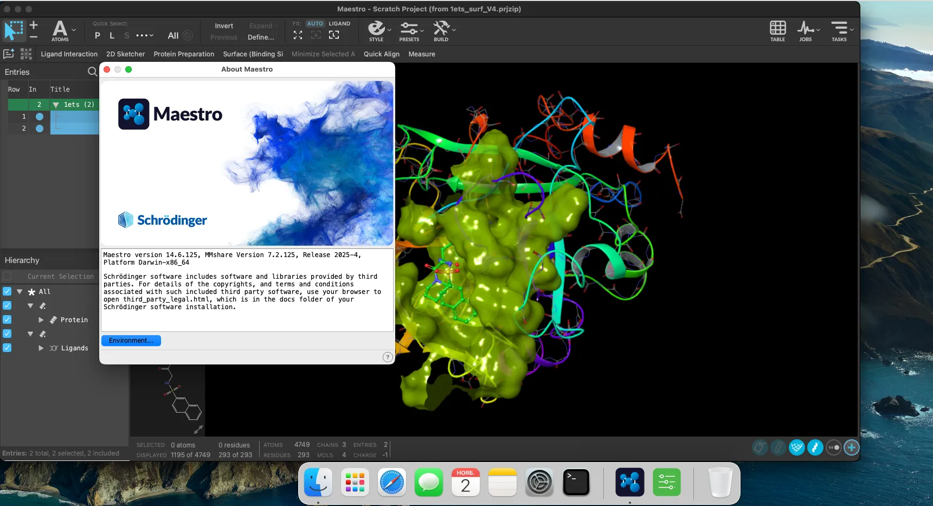Screen dimensions: 933x506
Task: Toggle the Ligands visibility checkbox
Action: tap(7, 348)
